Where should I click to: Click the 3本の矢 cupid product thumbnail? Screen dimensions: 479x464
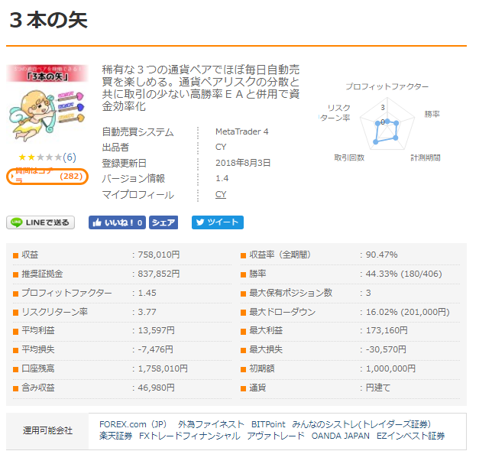(x=47, y=102)
